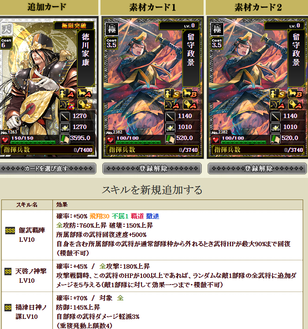Click the cavalry horse aptitude icon on Tokugawa card
This screenshot has width=308, height=329.
click(x=84, y=93)
